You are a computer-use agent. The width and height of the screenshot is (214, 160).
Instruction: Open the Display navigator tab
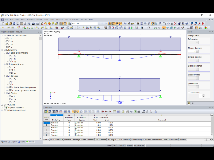coord(13,142)
